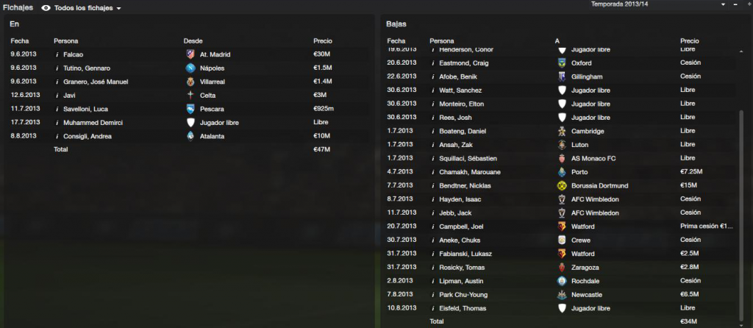Open player Consigli, Andrea
Viewport: 753px width, 328px height.
[x=88, y=136]
